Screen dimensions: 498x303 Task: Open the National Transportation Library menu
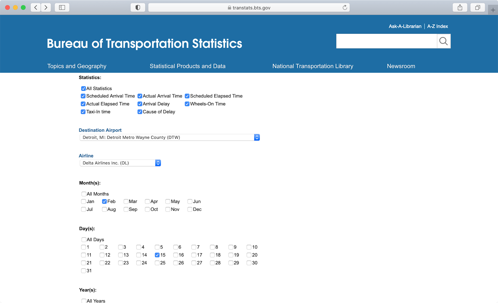pyautogui.click(x=313, y=66)
